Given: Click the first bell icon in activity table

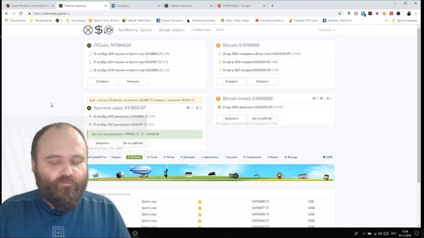Looking at the screenshot, I should 200,202.
